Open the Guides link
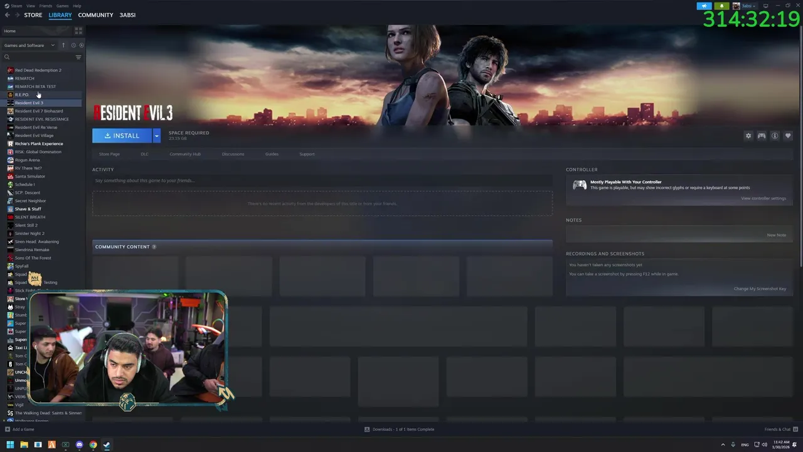 (272, 154)
